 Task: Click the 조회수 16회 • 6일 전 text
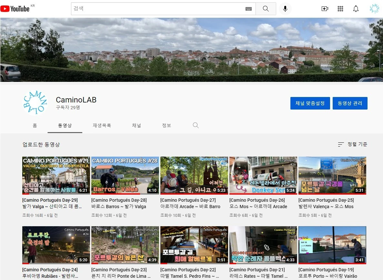[40, 215]
